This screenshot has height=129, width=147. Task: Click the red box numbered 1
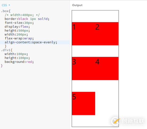[84, 34]
